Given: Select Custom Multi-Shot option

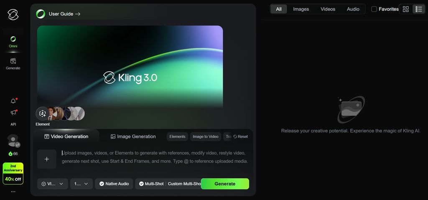Looking at the screenshot, I should pyautogui.click(x=184, y=184).
